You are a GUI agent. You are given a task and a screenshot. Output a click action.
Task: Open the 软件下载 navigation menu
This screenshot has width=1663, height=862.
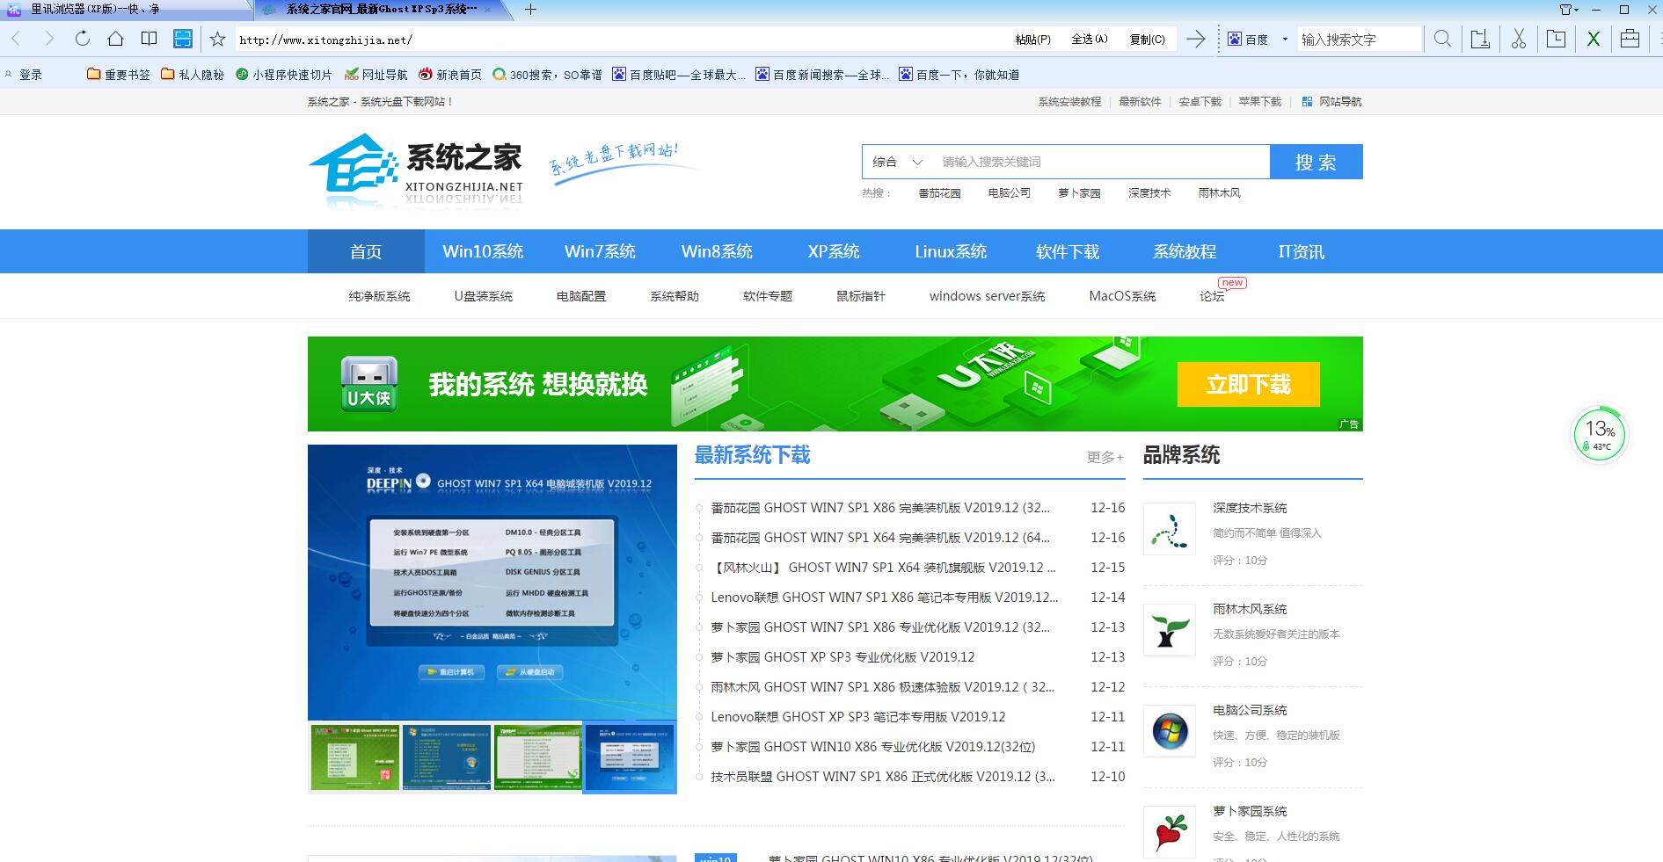(x=1068, y=251)
